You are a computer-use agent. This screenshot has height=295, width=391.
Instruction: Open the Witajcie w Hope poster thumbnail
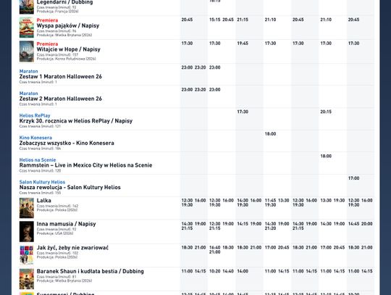(x=27, y=51)
